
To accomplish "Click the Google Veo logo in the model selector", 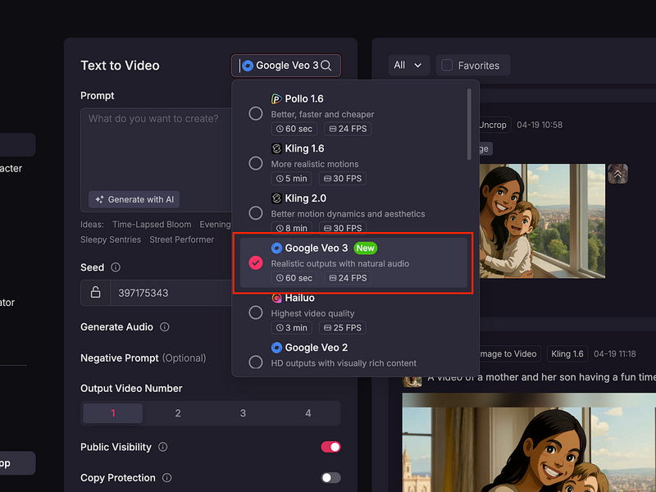I will click(248, 66).
